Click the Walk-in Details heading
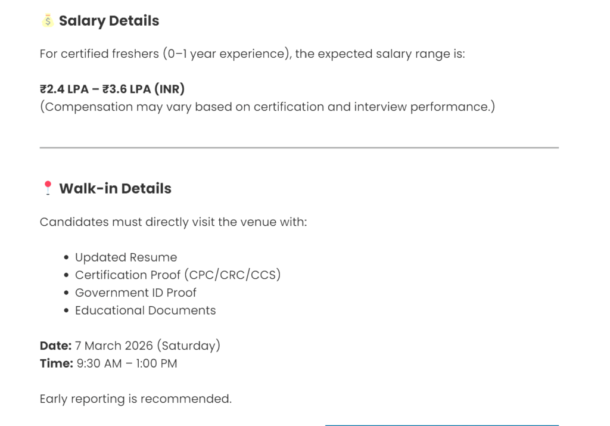 click(x=115, y=189)
